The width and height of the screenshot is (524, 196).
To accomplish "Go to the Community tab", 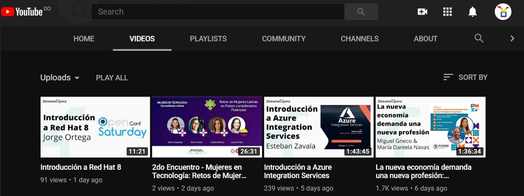I will tap(284, 39).
